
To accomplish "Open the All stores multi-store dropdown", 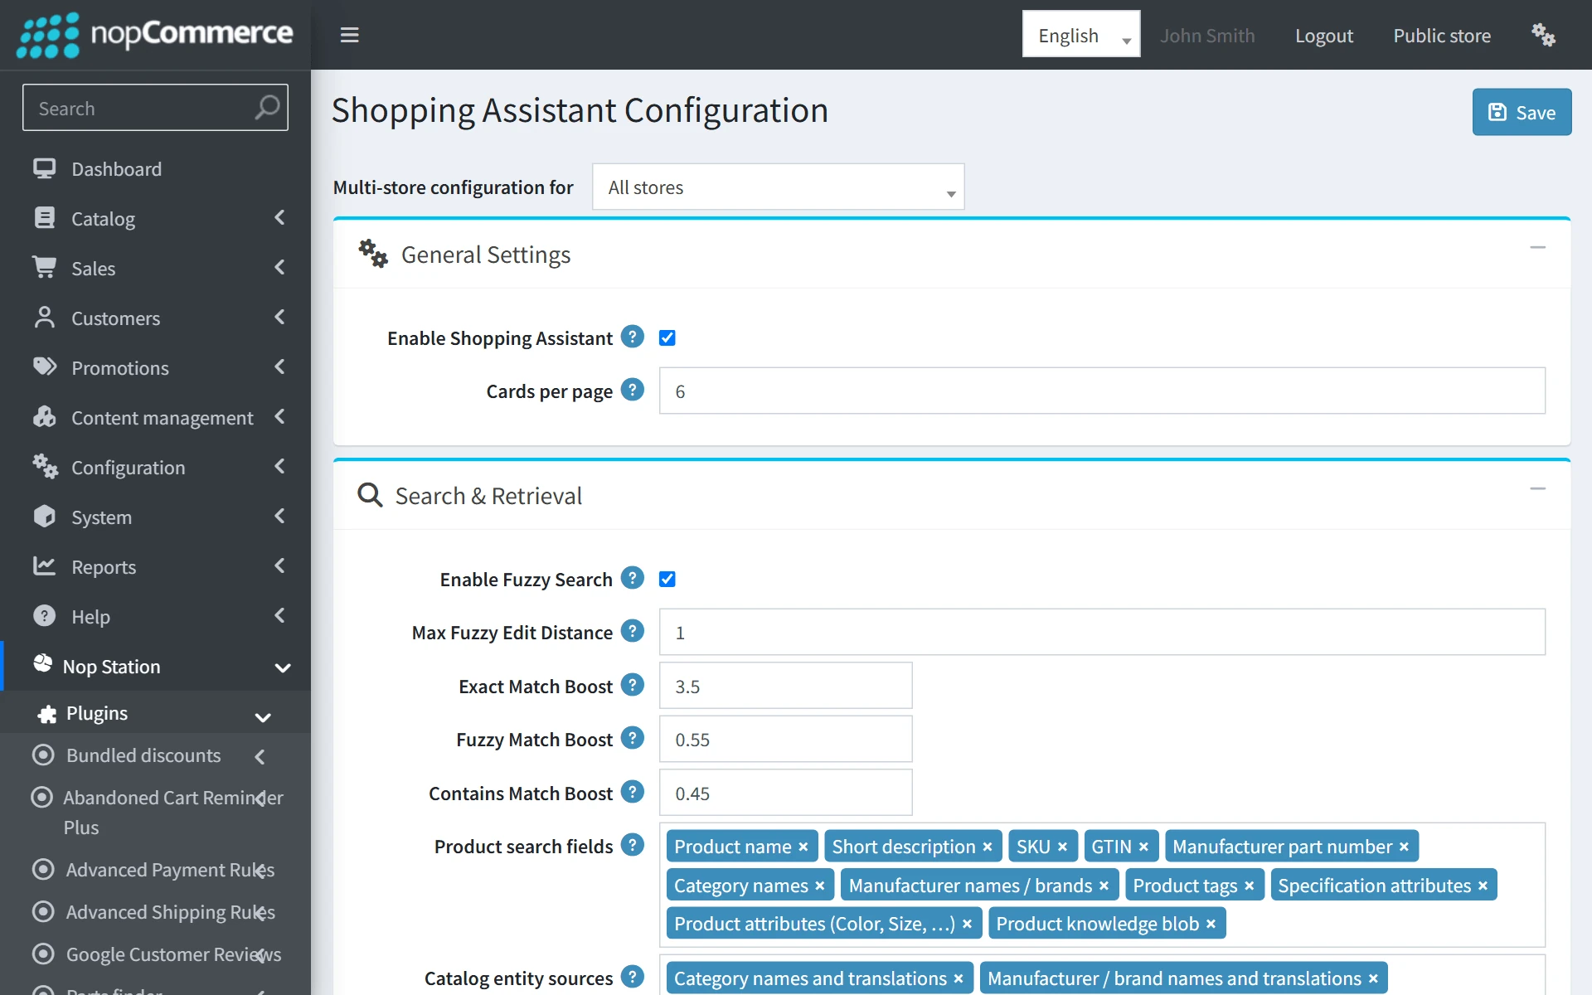I will pyautogui.click(x=778, y=187).
